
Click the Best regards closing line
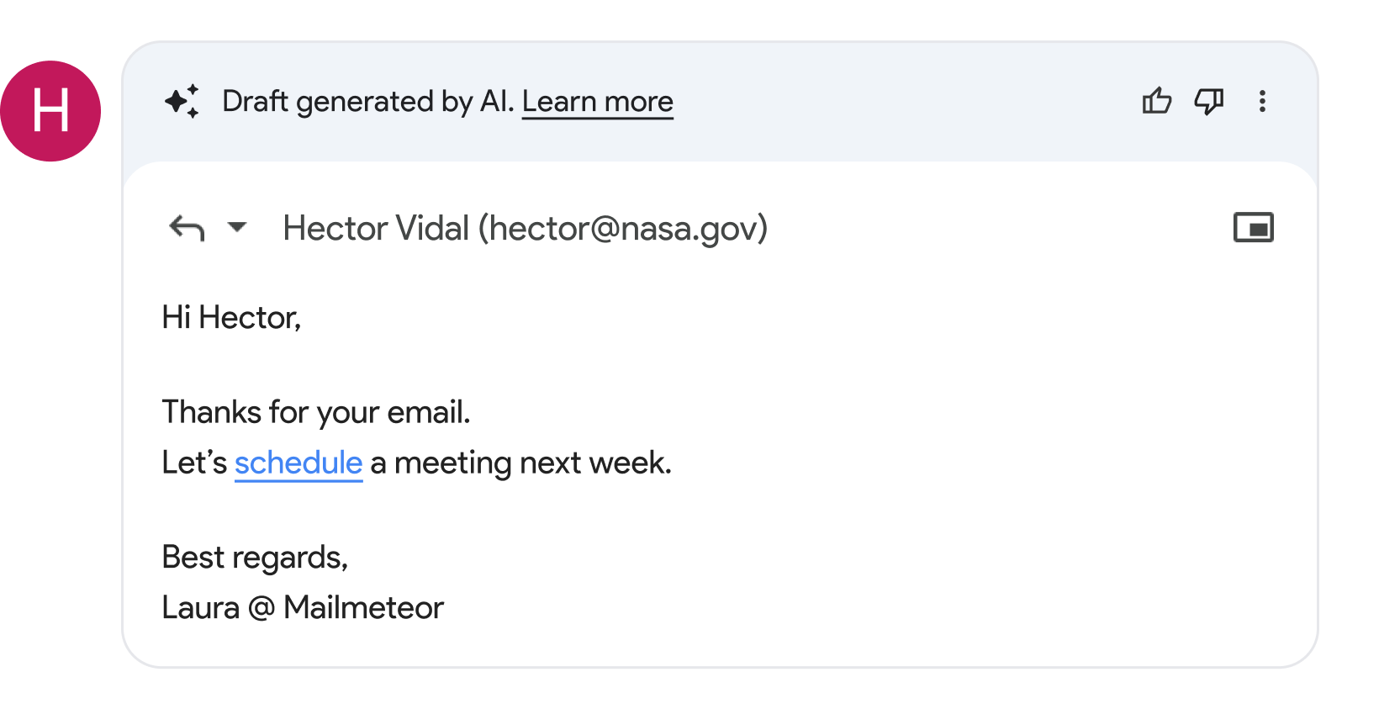255,556
